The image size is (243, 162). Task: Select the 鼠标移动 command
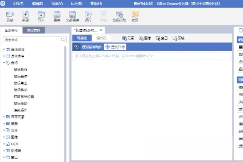[x=20, y=90]
